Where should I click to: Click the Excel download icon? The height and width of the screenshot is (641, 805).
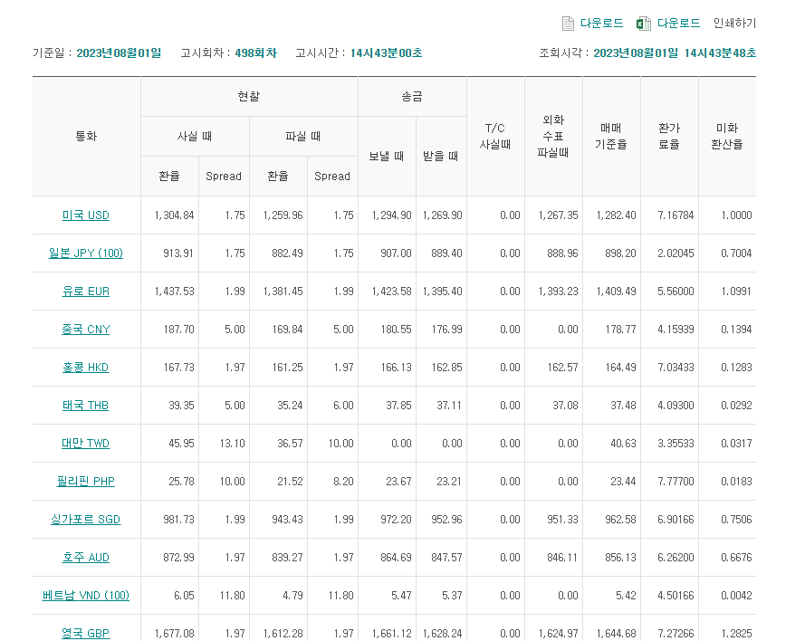click(x=643, y=24)
